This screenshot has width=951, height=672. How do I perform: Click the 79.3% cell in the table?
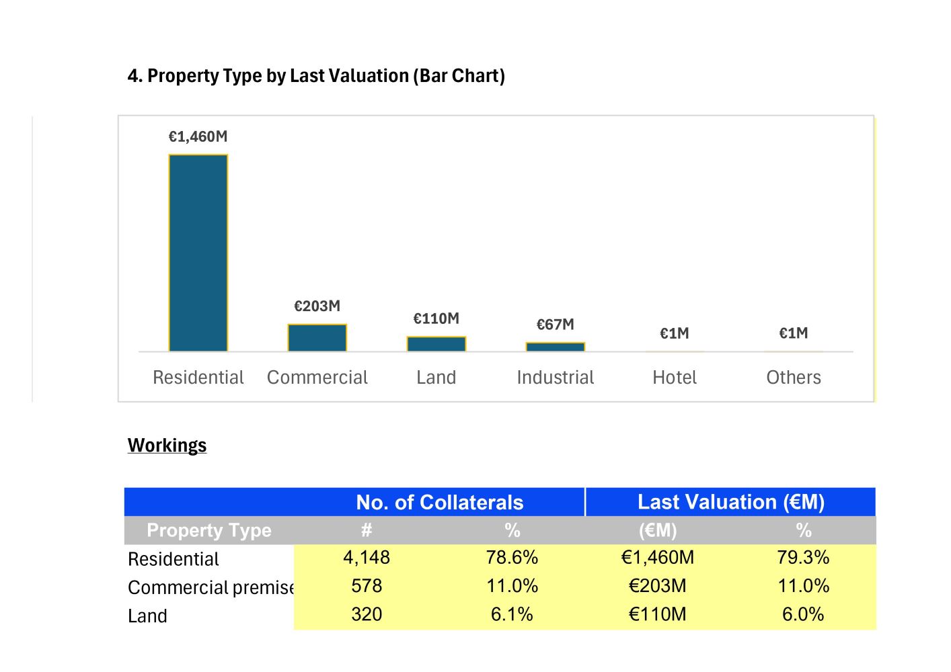pyautogui.click(x=803, y=558)
